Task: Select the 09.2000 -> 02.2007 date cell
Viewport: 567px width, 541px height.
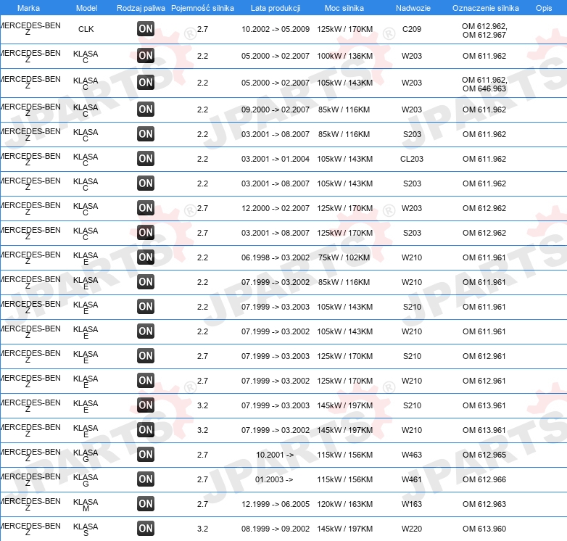Action: point(276,110)
